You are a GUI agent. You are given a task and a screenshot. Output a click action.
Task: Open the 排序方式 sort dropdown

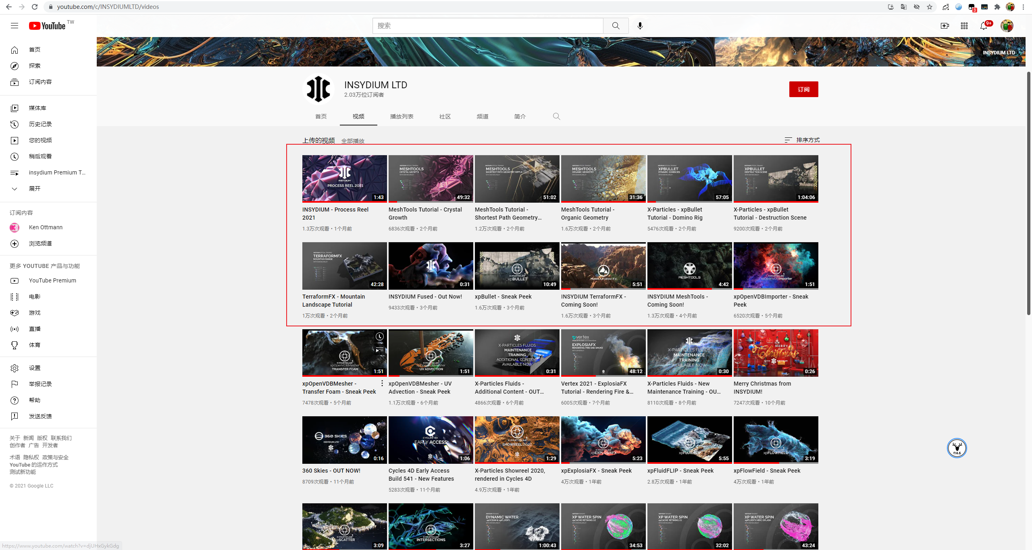click(802, 140)
